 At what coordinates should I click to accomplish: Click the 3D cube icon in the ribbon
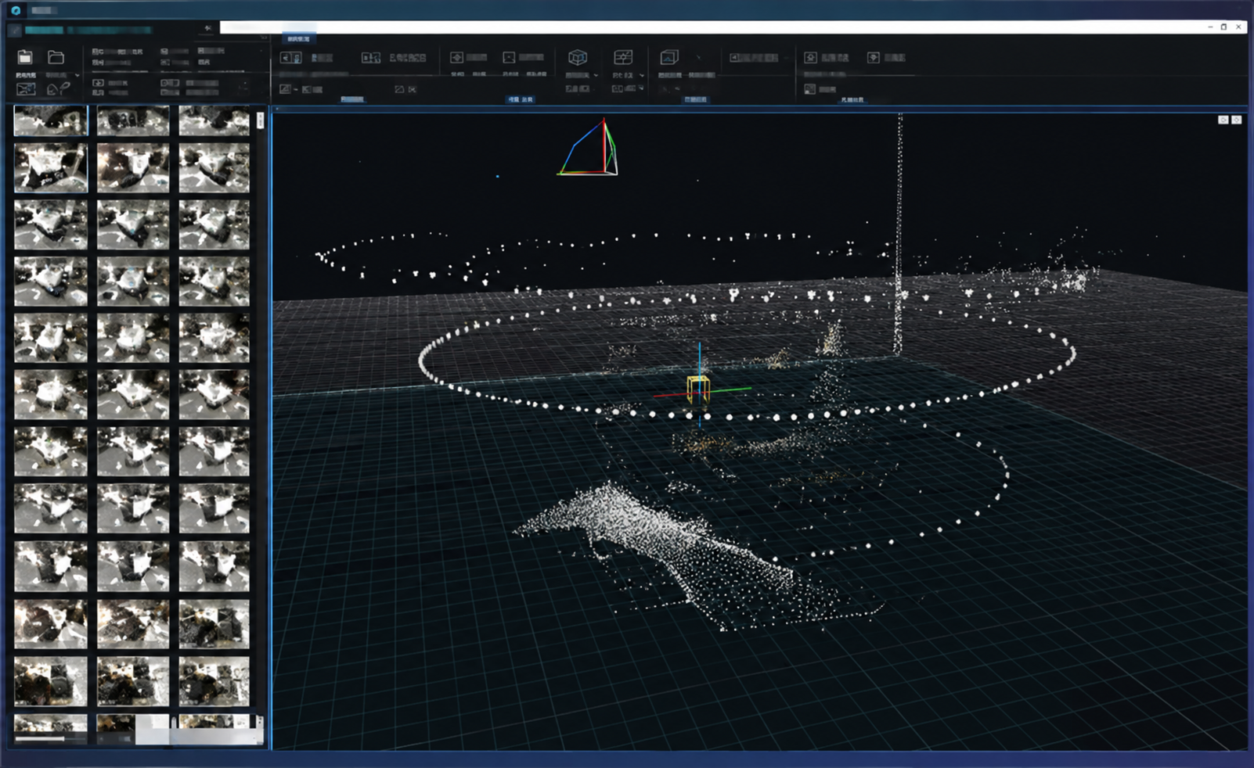[x=578, y=57]
